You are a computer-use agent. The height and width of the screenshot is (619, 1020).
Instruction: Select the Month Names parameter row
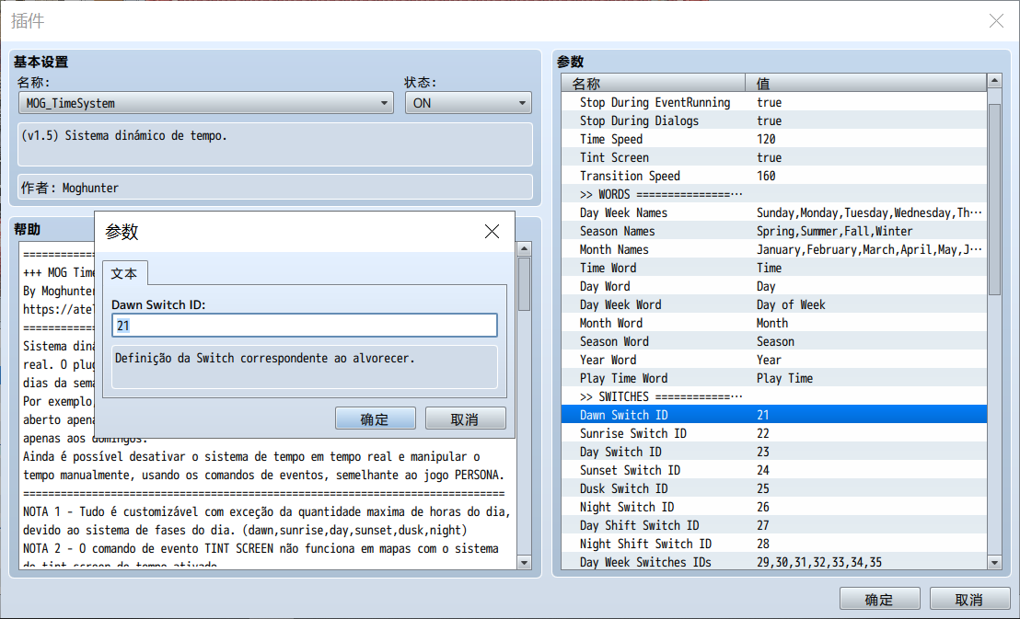tap(774, 249)
